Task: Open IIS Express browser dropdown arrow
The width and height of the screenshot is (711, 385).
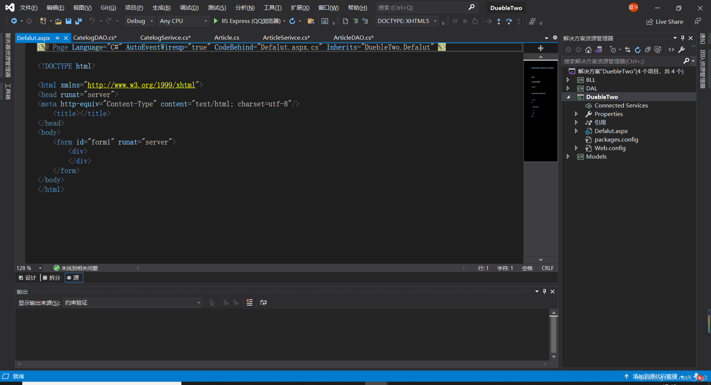Action: 284,21
